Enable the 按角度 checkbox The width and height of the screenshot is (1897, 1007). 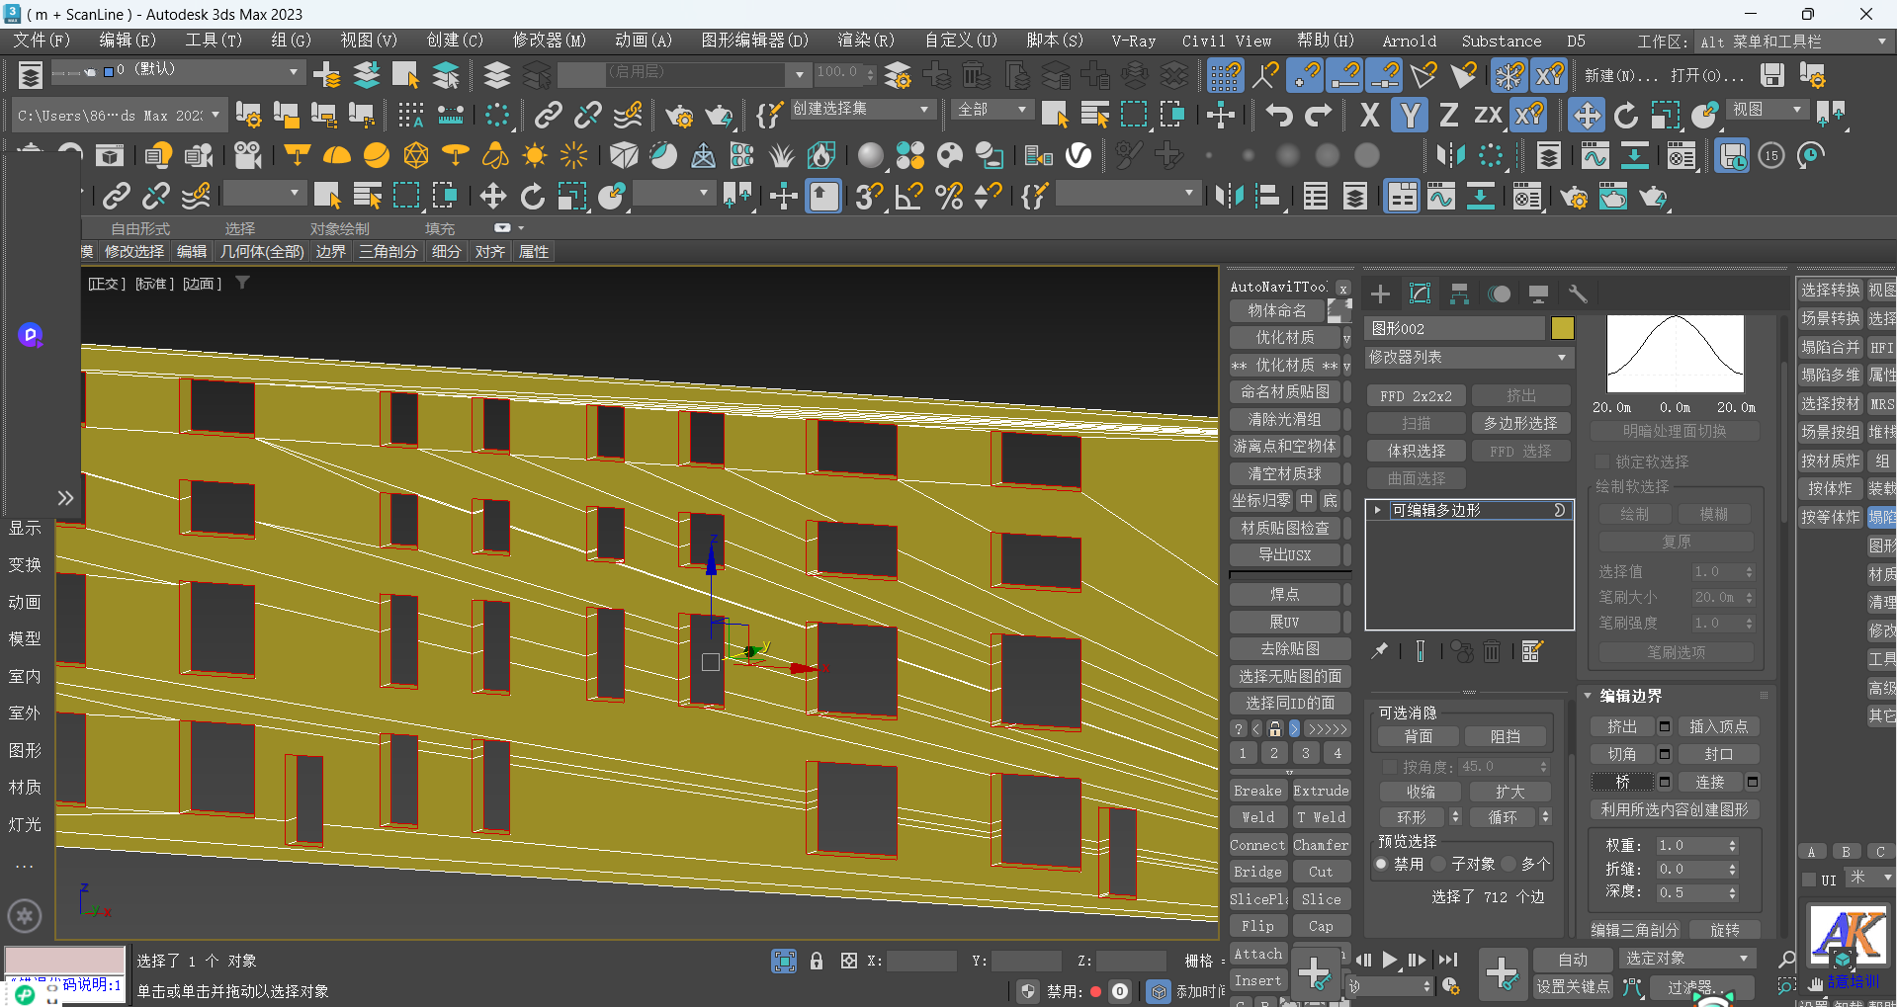pos(1389,767)
